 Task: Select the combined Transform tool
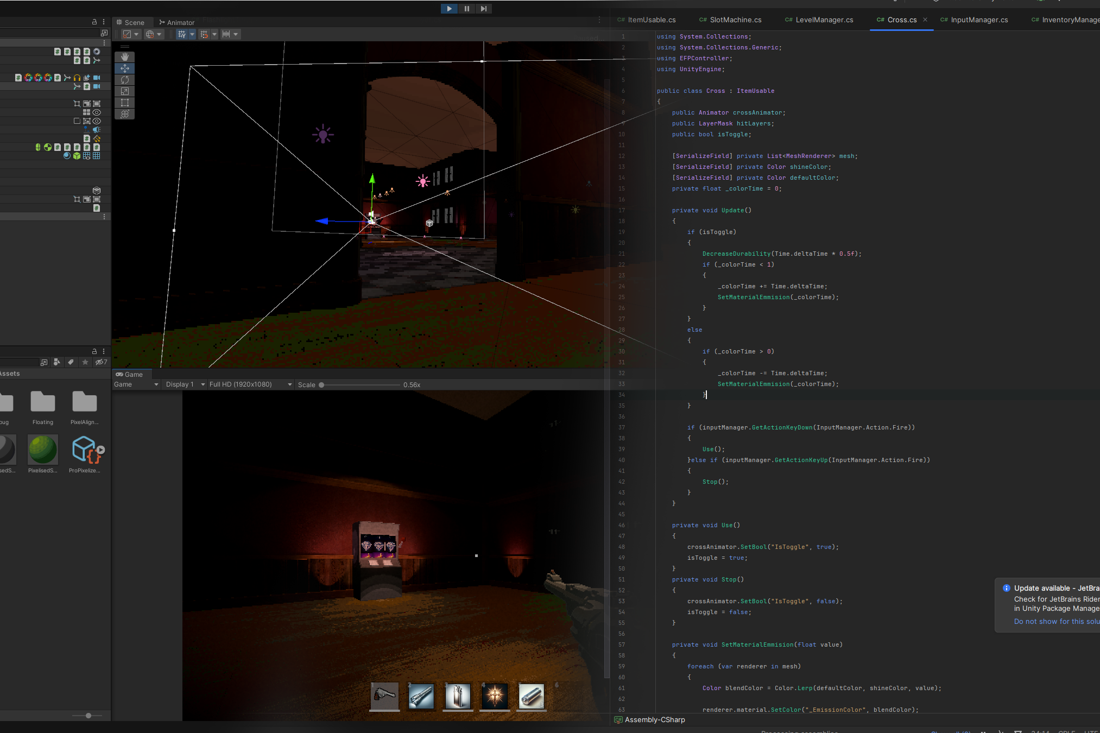click(125, 114)
